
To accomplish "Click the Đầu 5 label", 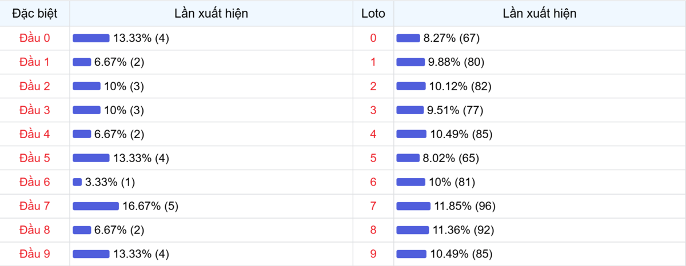I will tap(35, 158).
